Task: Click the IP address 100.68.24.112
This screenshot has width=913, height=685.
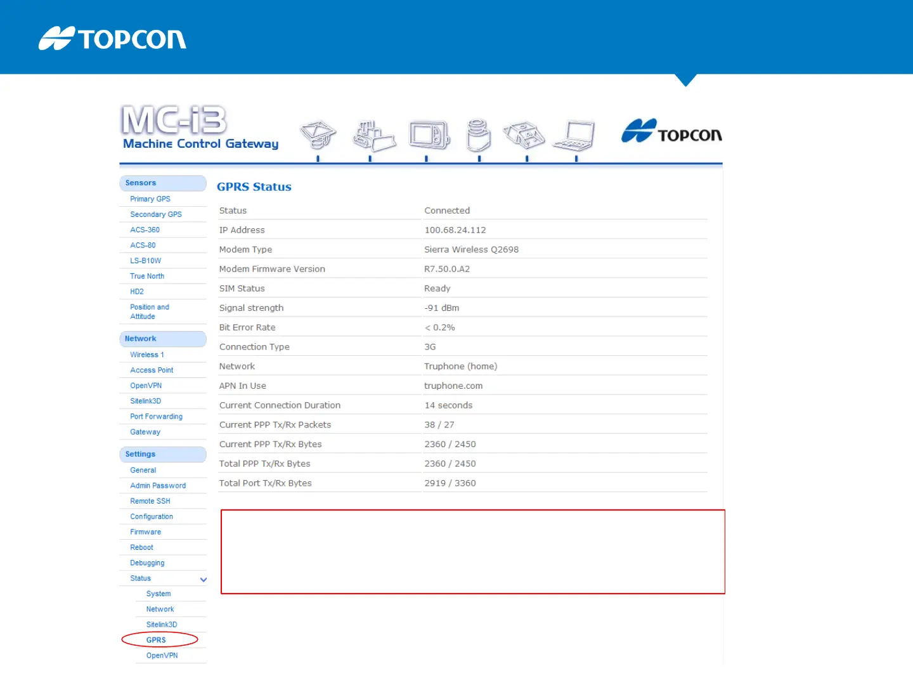Action: pos(455,230)
